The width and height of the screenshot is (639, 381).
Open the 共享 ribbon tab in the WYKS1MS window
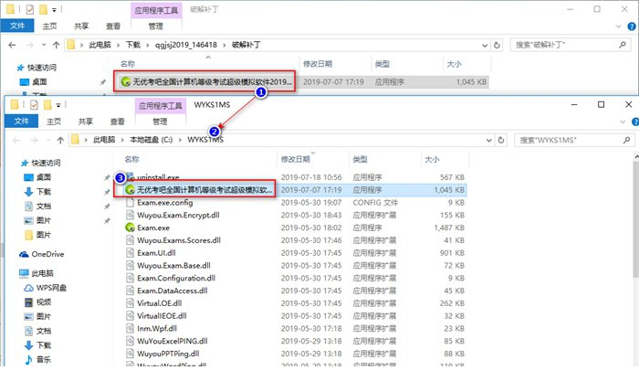pyautogui.click(x=86, y=122)
